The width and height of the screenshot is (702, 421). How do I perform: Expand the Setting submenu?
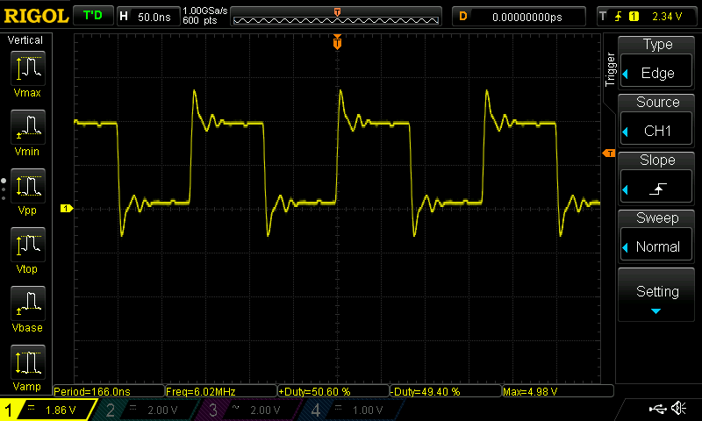pyautogui.click(x=657, y=295)
